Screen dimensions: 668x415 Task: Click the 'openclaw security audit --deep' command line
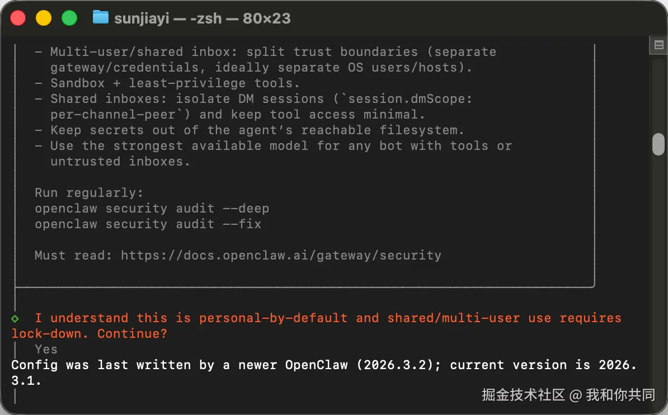pos(152,209)
